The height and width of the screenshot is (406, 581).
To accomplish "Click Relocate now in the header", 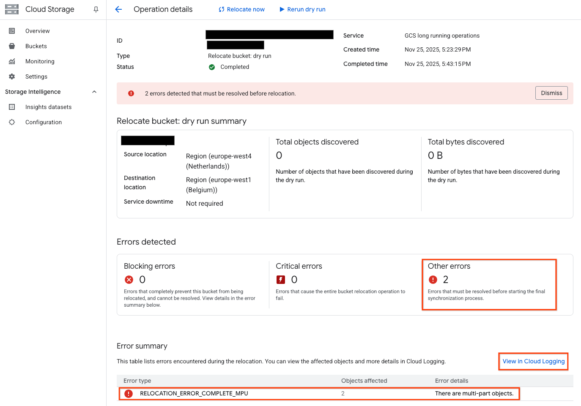I will (241, 9).
